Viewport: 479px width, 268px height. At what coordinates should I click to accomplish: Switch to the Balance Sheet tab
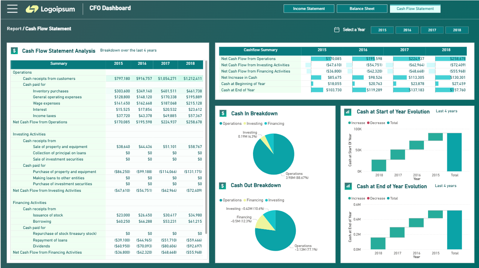click(x=362, y=8)
